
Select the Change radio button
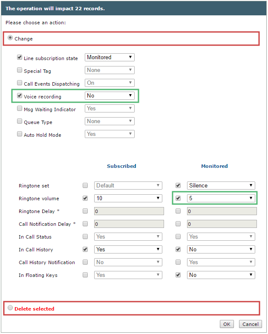coord(10,38)
